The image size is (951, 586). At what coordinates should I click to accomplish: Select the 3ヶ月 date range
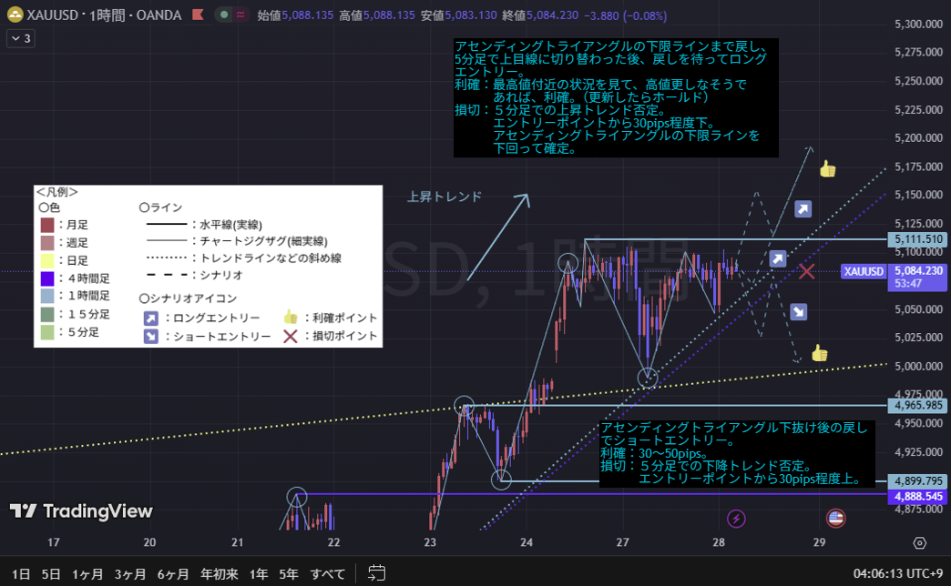[130, 574]
